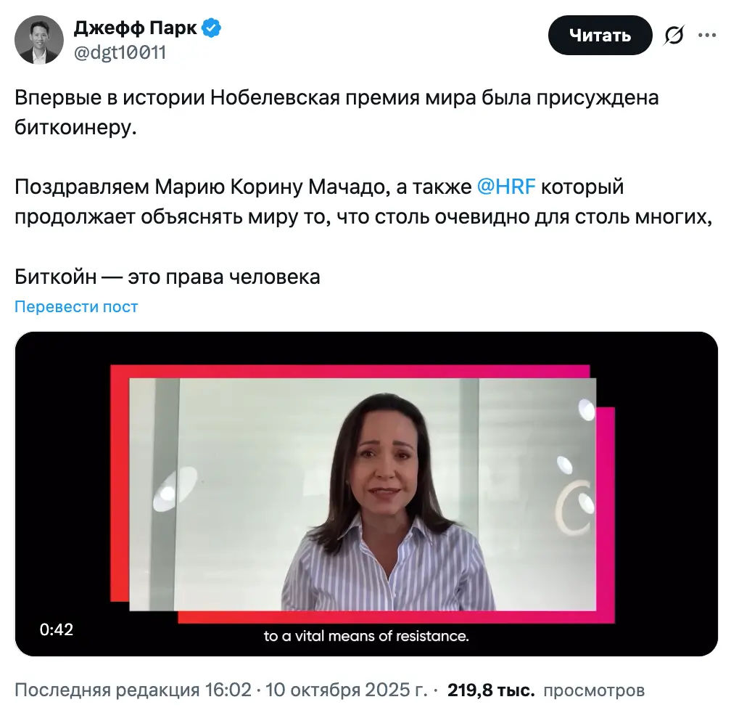Viewport: 731px width, 710px height.
Task: Open the Grok slashed-circle icon
Action: [x=674, y=35]
